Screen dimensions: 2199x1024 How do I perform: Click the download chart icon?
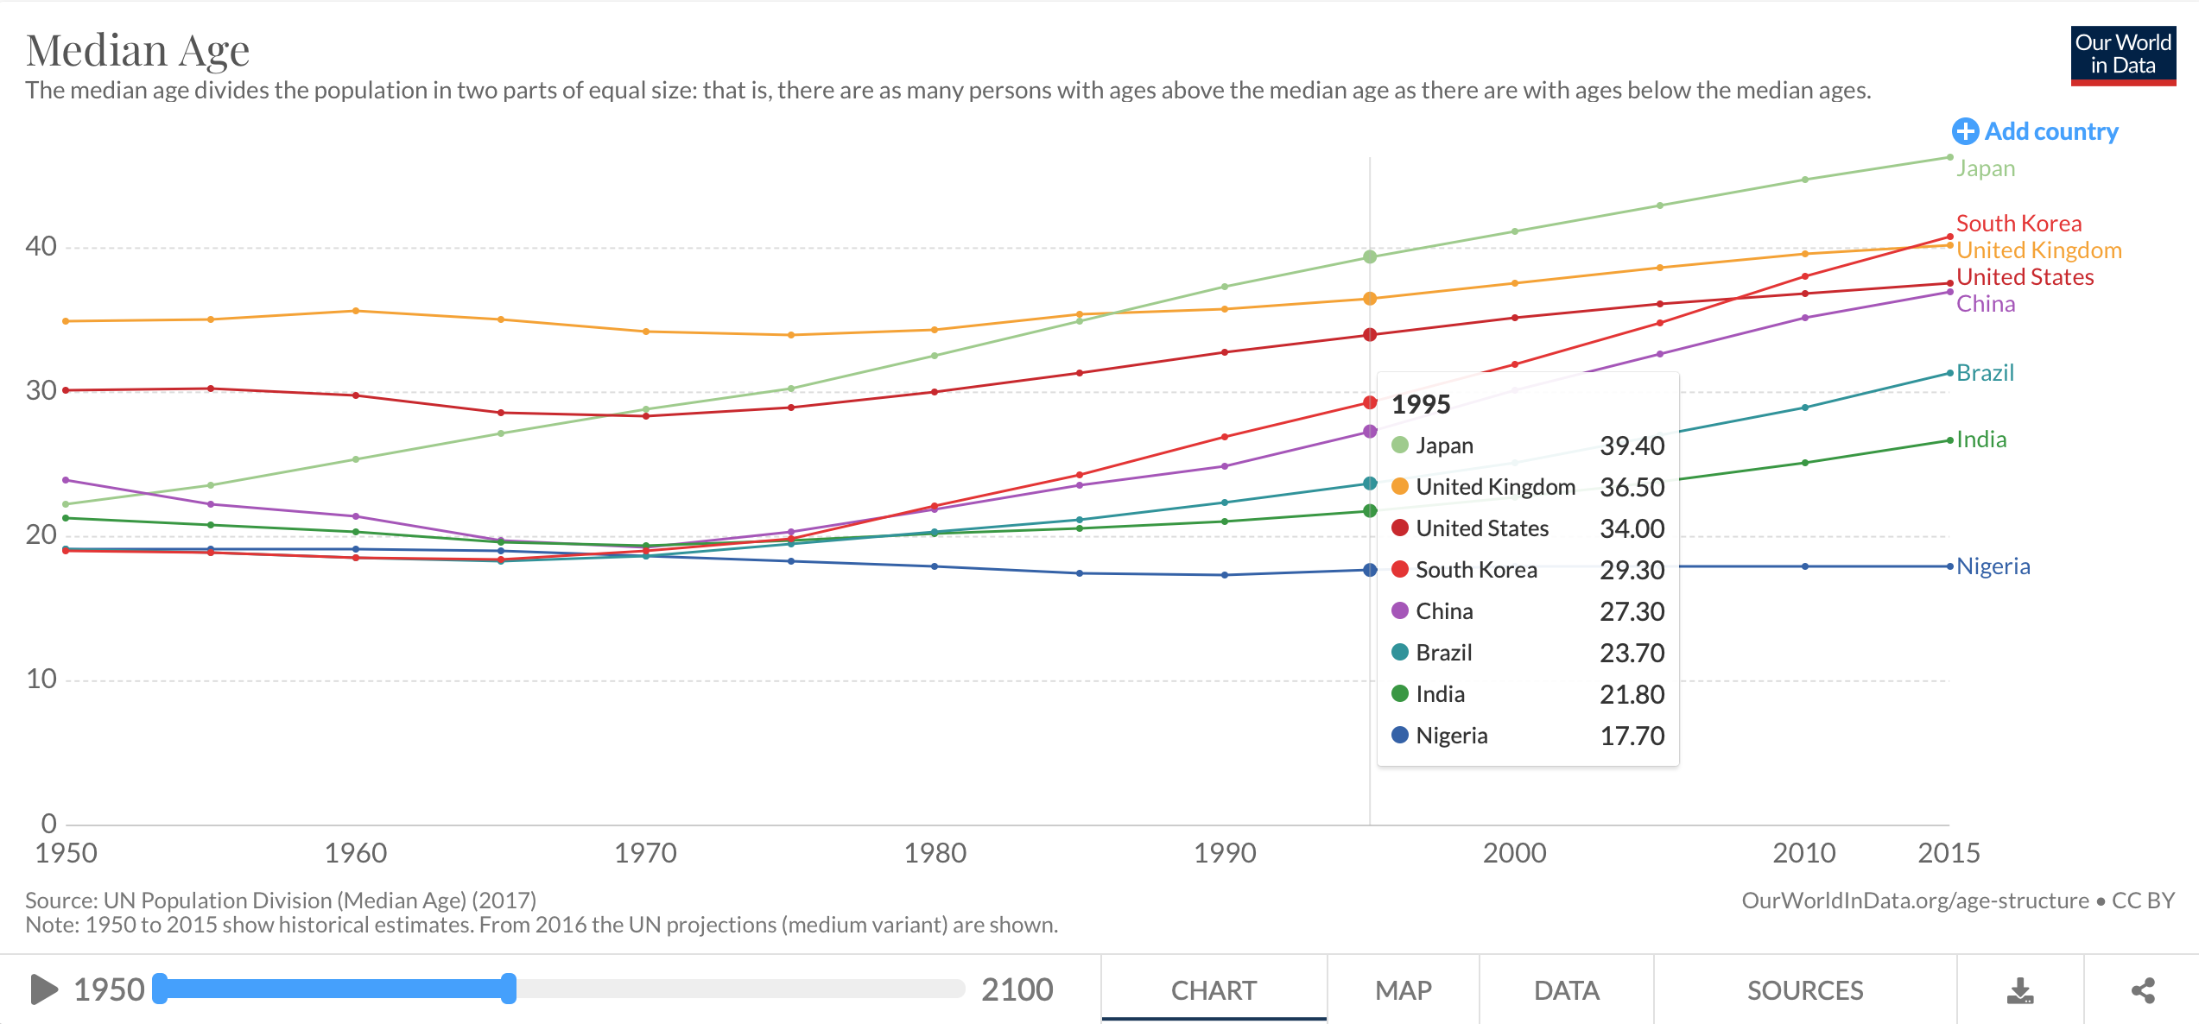click(2020, 990)
